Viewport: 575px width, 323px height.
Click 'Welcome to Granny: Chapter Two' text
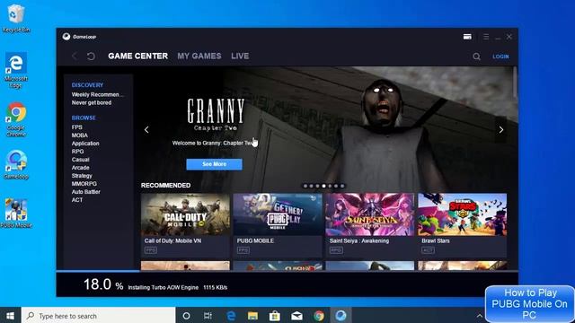click(x=214, y=144)
